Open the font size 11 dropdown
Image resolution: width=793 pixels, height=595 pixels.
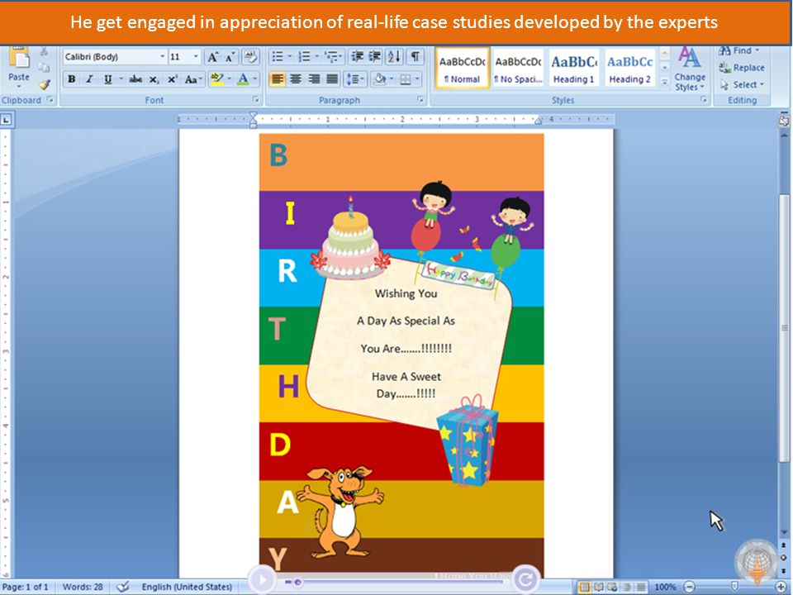197,57
